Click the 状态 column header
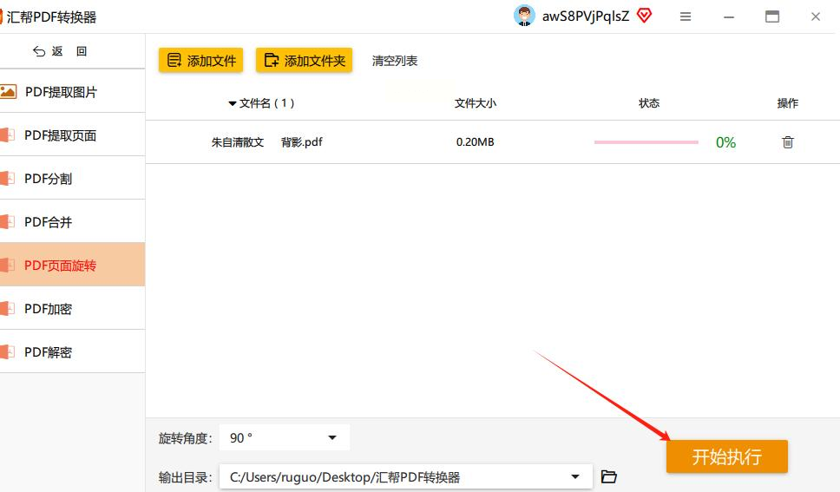 pyautogui.click(x=649, y=103)
